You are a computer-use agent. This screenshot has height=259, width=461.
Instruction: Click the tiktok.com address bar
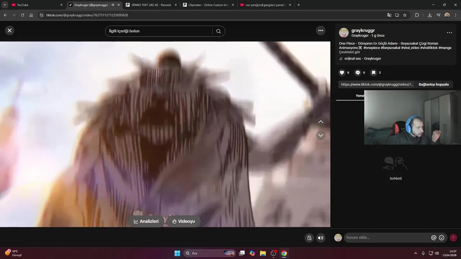(212, 15)
